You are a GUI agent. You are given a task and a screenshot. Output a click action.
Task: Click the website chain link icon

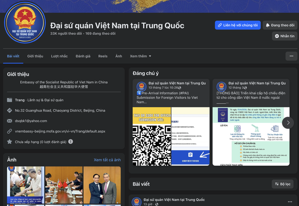pyautogui.click(x=10, y=131)
